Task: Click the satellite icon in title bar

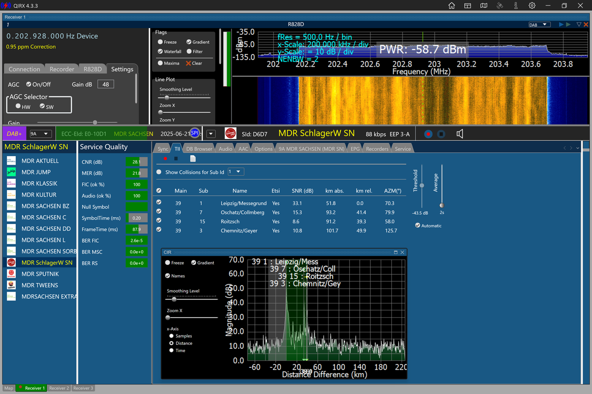Action: (500, 5)
